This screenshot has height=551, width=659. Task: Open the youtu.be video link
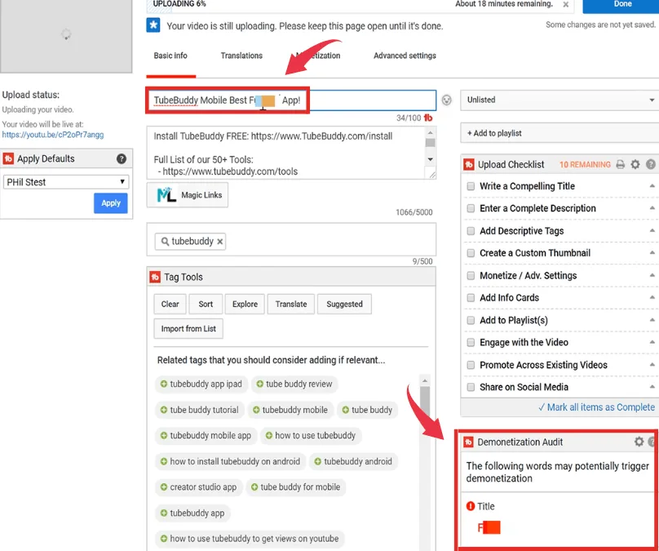pos(53,135)
